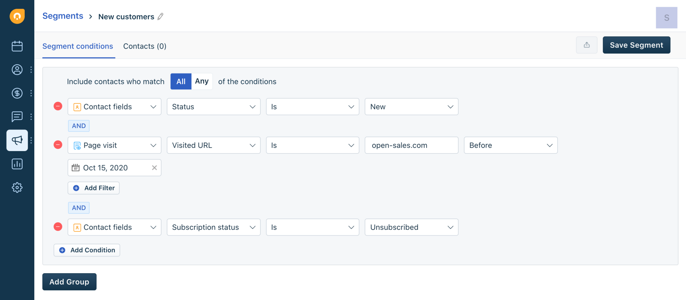Click the open-sales.com URL field
The image size is (686, 300).
tap(411, 145)
